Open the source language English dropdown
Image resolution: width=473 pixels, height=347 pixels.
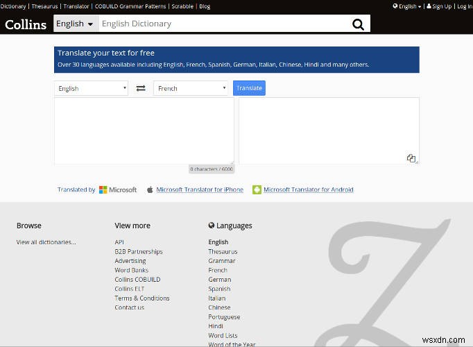click(91, 88)
